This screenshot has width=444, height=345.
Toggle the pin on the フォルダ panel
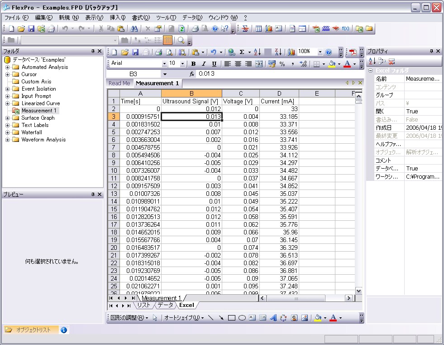93,51
